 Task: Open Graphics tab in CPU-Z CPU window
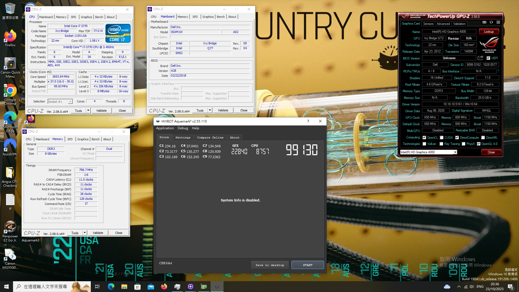(x=86, y=17)
